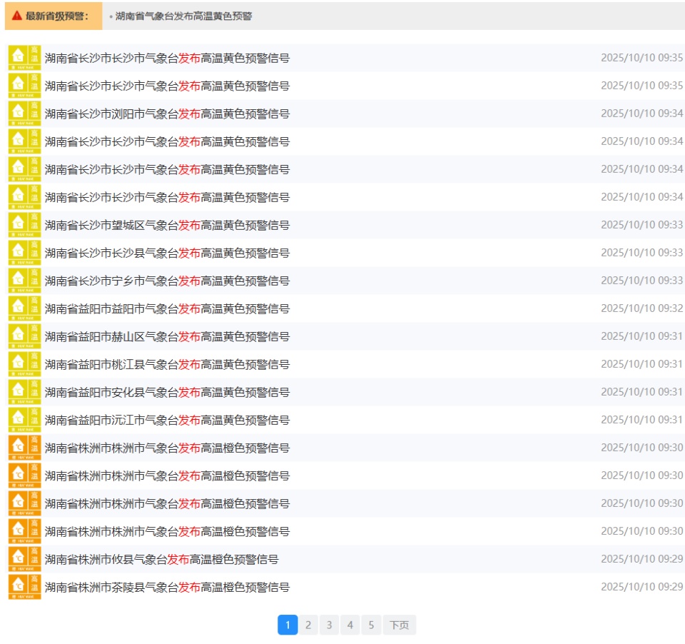Go to page 2 of the warnings
685x644 pixels.
pyautogui.click(x=308, y=625)
